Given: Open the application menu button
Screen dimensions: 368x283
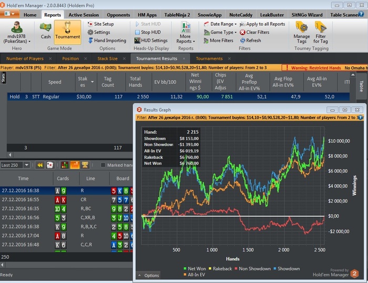Looking at the screenshot, I should pyautogui.click(x=9, y=14).
